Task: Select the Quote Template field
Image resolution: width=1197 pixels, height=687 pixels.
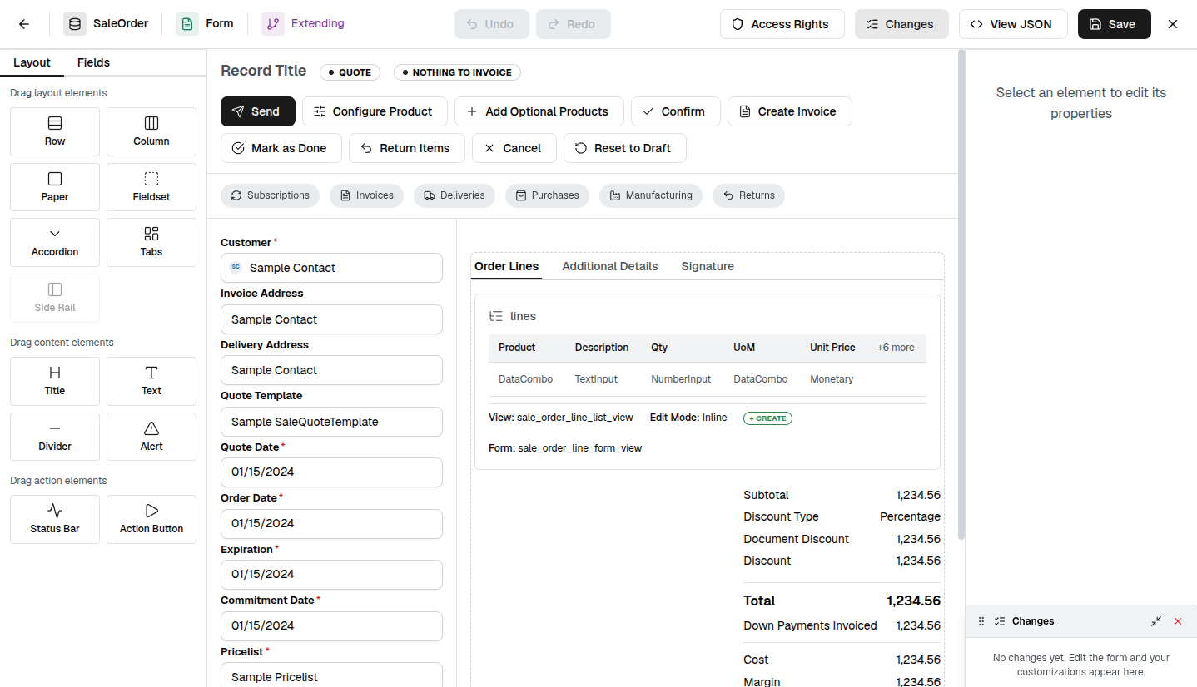Action: [331, 422]
